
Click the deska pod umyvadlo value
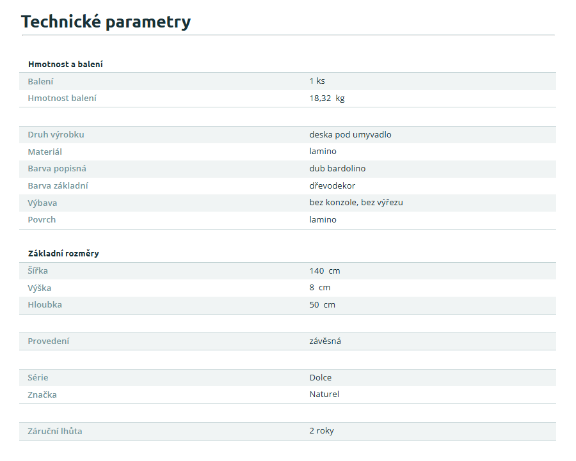pos(350,135)
